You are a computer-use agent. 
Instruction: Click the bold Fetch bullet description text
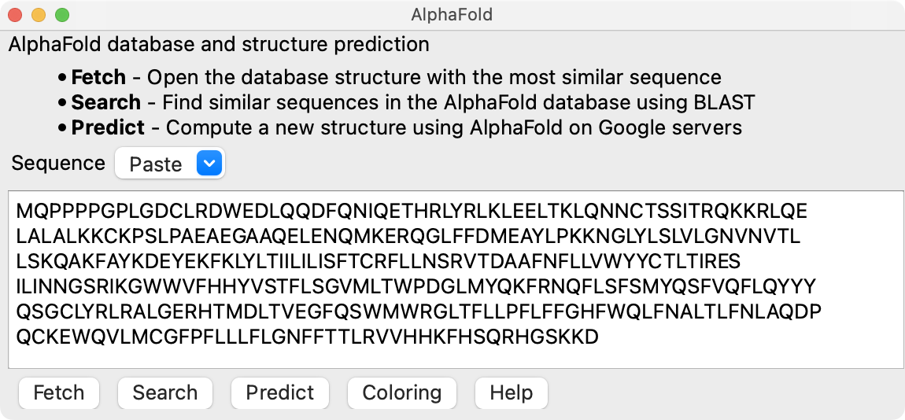point(98,78)
